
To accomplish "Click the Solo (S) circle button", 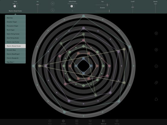I will click(53, 10).
